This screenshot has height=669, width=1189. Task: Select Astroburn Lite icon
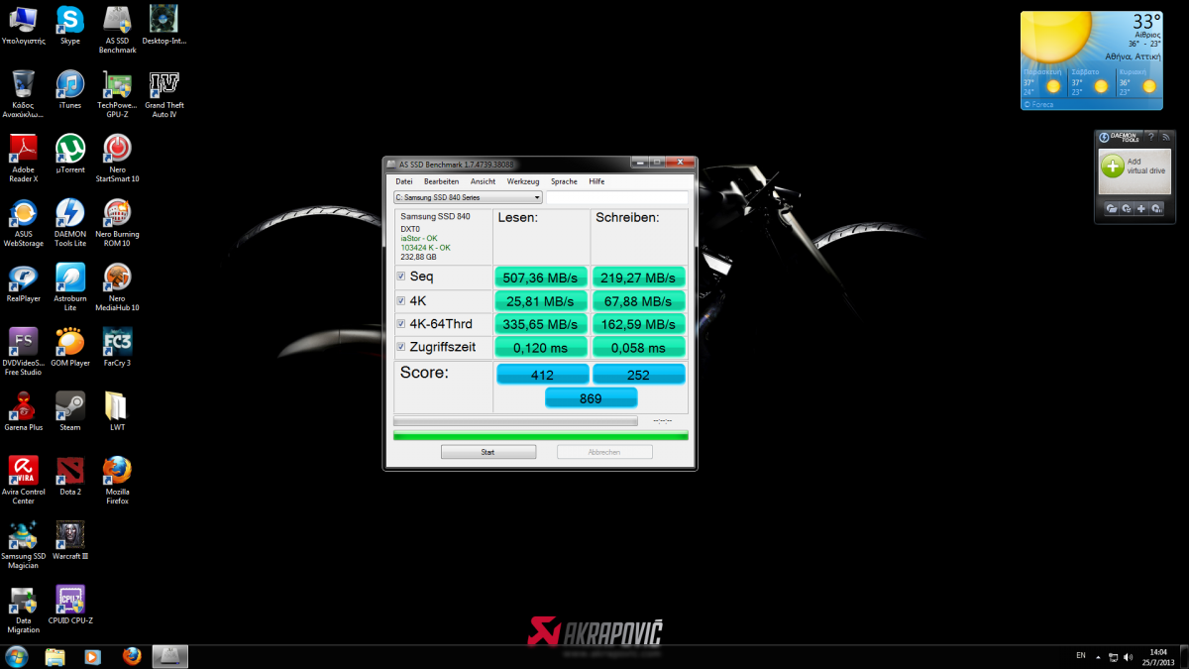click(69, 286)
